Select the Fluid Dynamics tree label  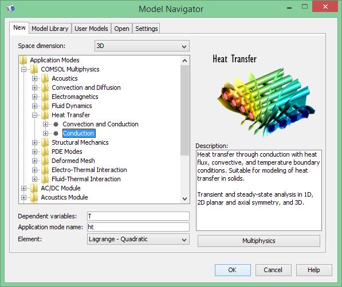[72, 106]
